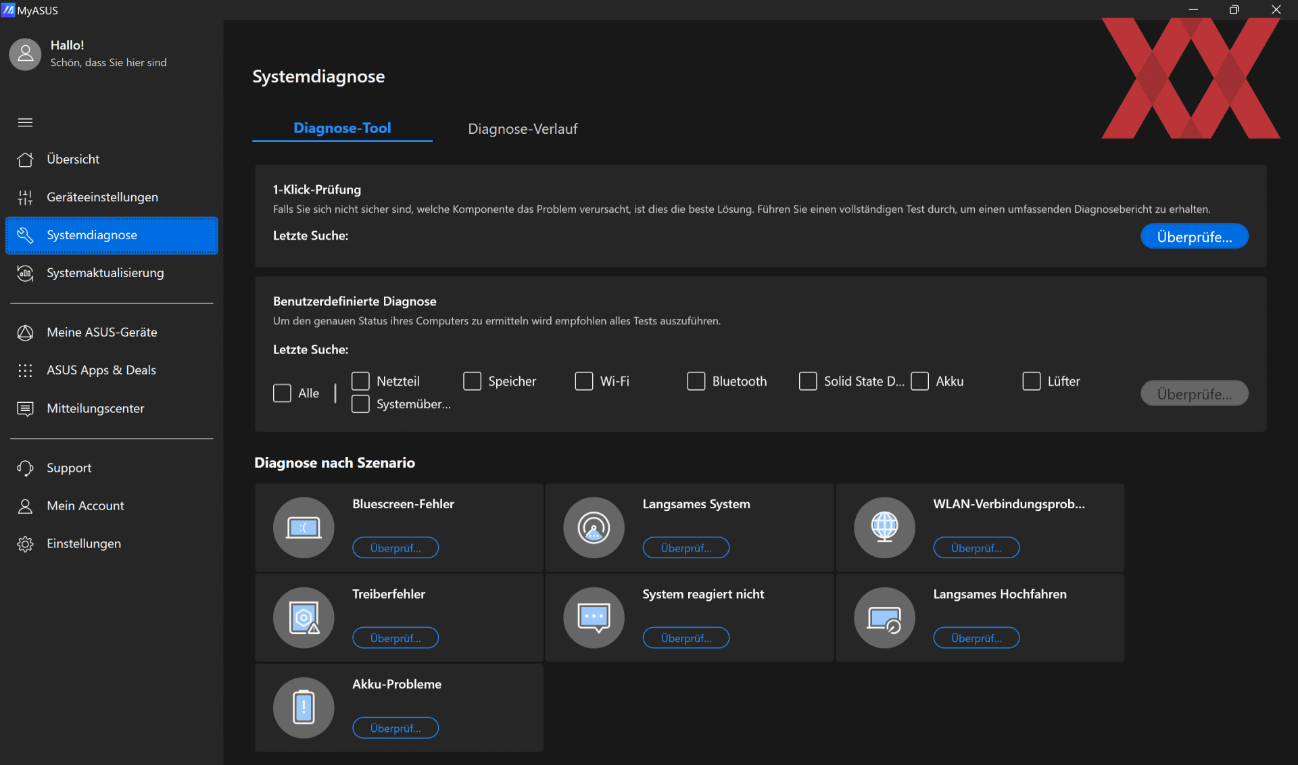This screenshot has width=1298, height=765.
Task: Switch to the Diagnose-Tool tab
Action: tap(342, 128)
